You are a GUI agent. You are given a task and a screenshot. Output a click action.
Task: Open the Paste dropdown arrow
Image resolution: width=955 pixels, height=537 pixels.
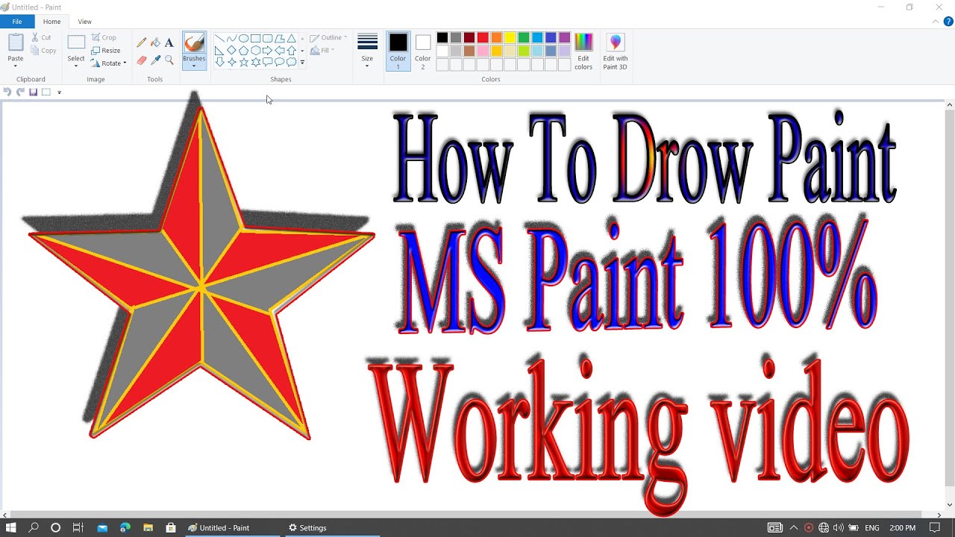(x=16, y=66)
